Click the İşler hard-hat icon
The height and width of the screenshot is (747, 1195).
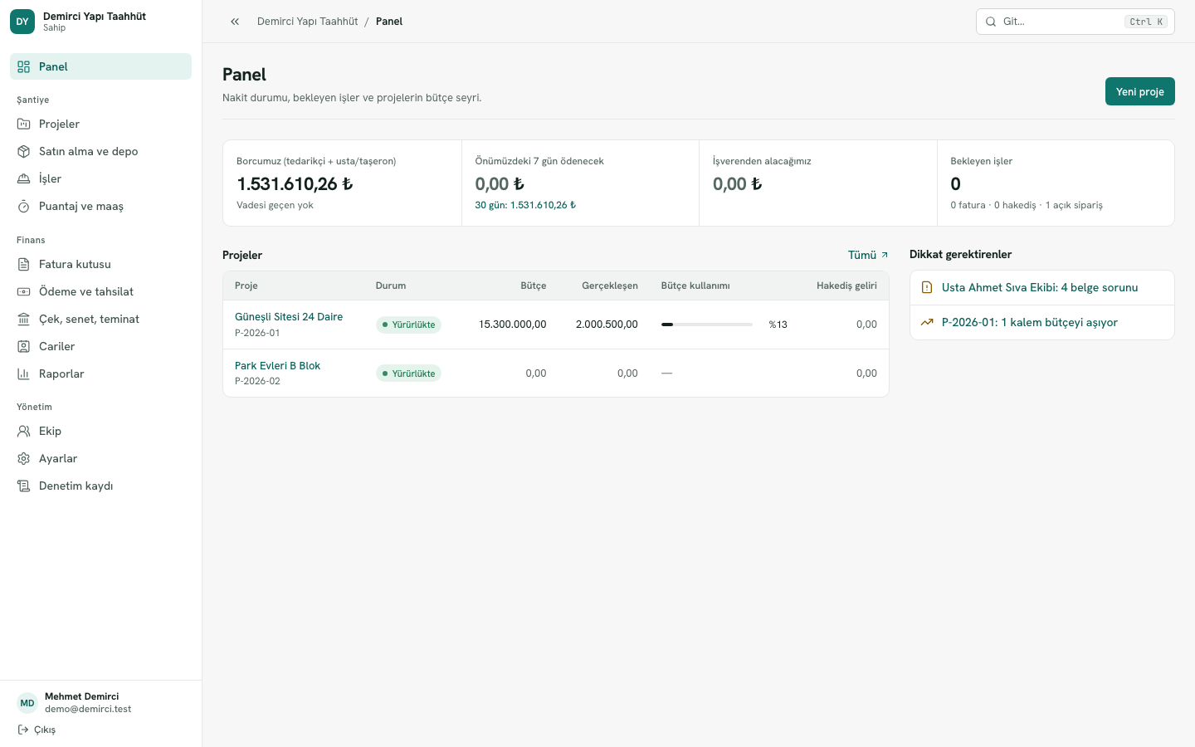[24, 178]
